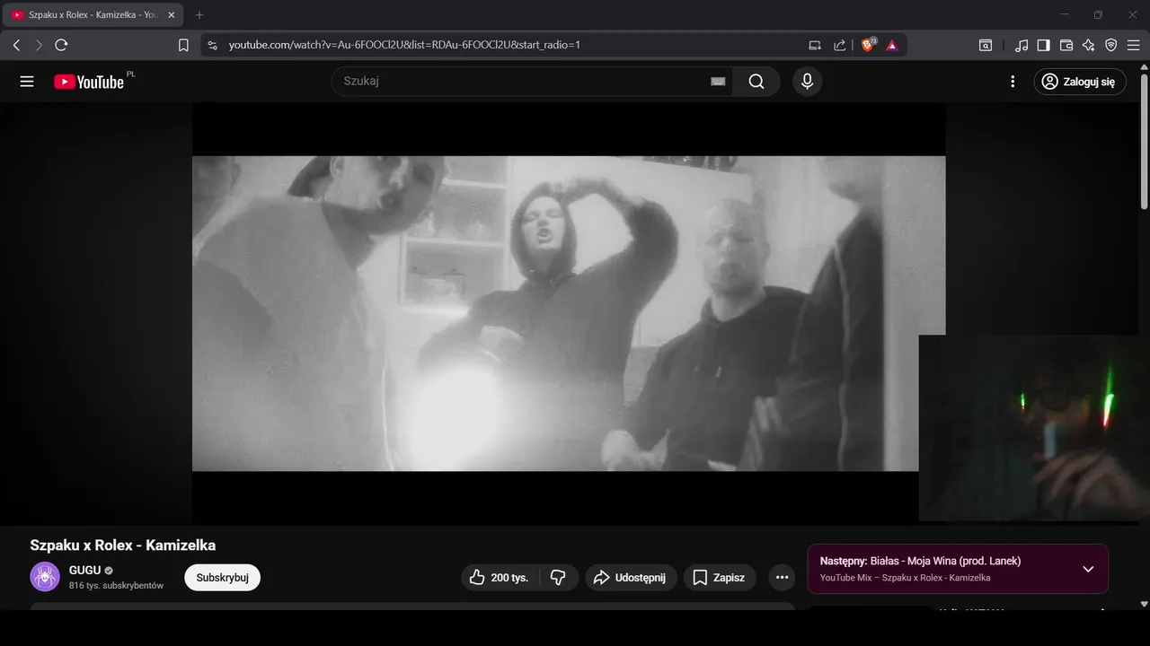Dislike the video with thumbs-down
1150x646 pixels.
click(x=558, y=578)
